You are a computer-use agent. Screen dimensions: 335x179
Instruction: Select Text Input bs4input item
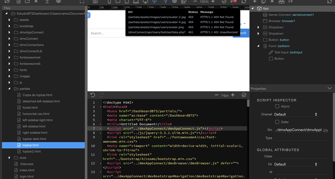tap(285, 52)
